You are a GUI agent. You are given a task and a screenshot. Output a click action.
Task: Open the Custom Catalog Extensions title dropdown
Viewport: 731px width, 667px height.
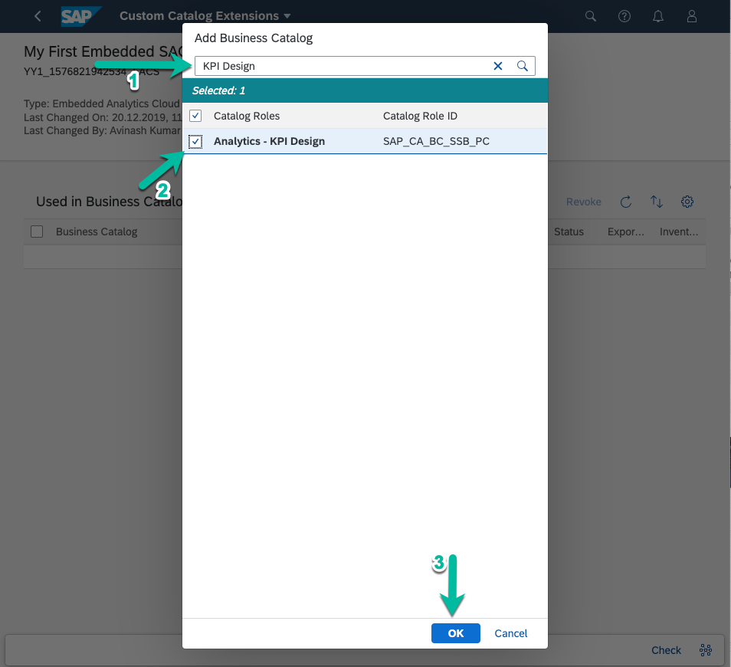point(205,16)
